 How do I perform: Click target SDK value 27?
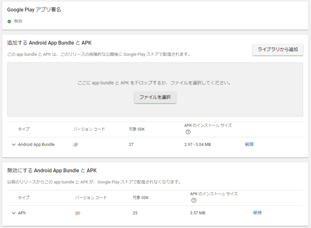click(131, 144)
